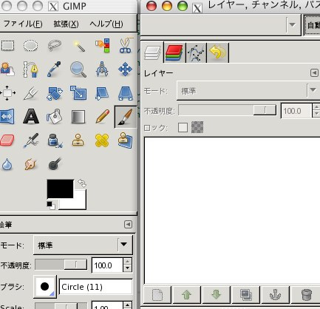Select the Smudge finger tool
Image resolution: width=320 pixels, height=309 pixels.
30,164
